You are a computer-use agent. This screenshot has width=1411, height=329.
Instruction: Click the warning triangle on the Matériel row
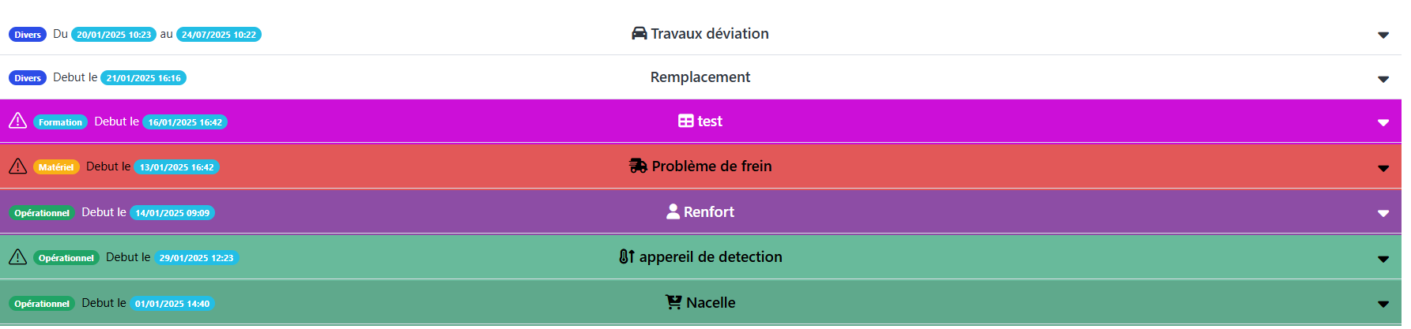(17, 166)
